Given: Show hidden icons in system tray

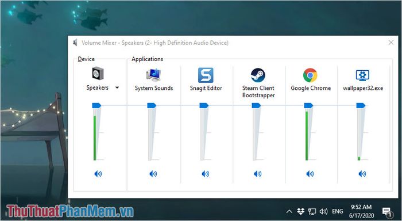Looking at the screenshot, I should click(x=289, y=211).
